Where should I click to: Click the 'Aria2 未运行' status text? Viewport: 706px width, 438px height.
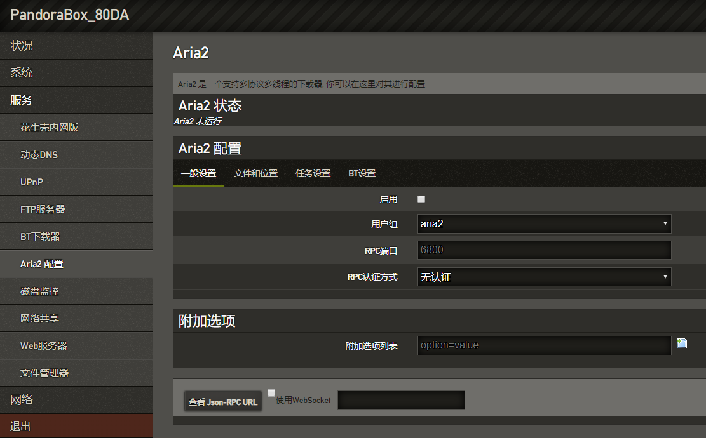point(198,121)
